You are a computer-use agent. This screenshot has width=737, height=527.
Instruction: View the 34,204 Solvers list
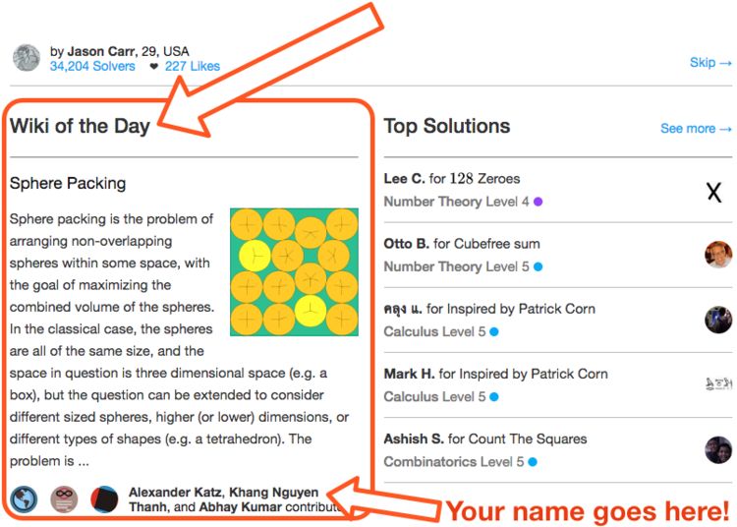pos(92,66)
